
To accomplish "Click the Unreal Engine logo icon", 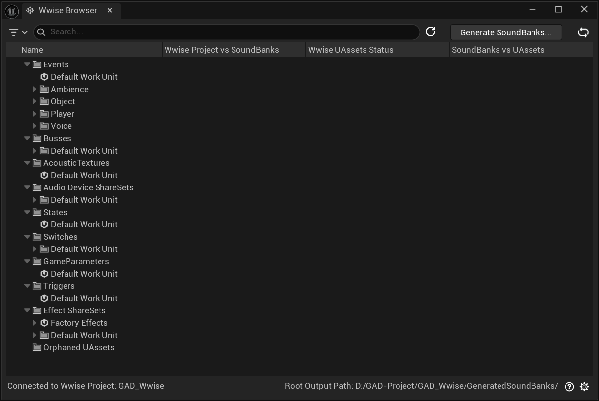I will (x=12, y=11).
